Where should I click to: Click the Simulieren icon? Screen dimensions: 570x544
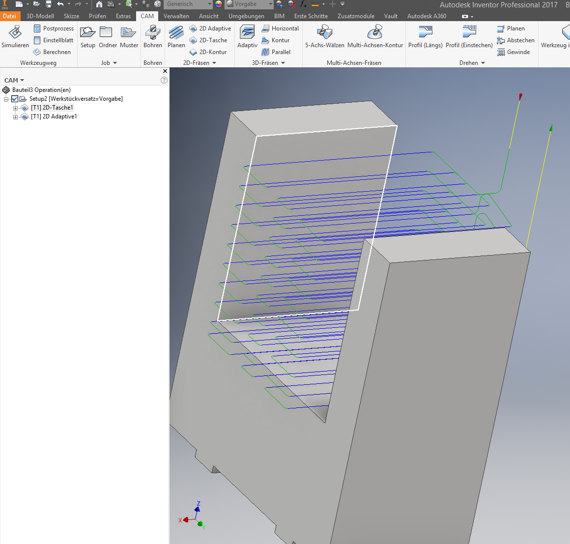pos(15,32)
